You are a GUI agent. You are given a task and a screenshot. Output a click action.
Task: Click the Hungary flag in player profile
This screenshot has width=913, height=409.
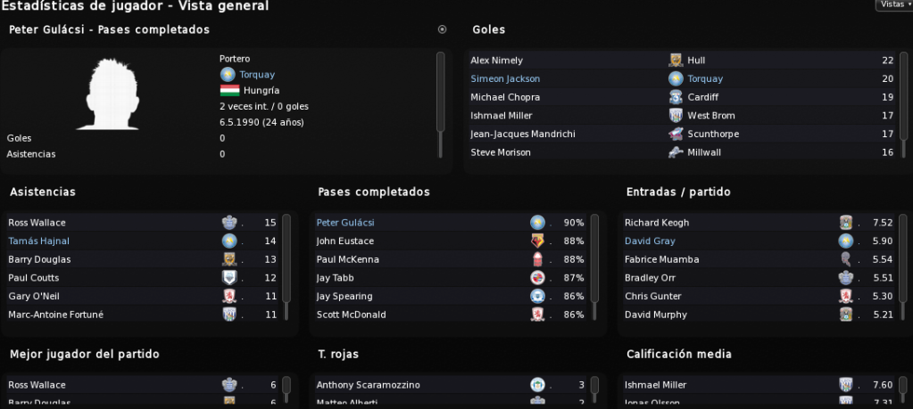point(229,90)
